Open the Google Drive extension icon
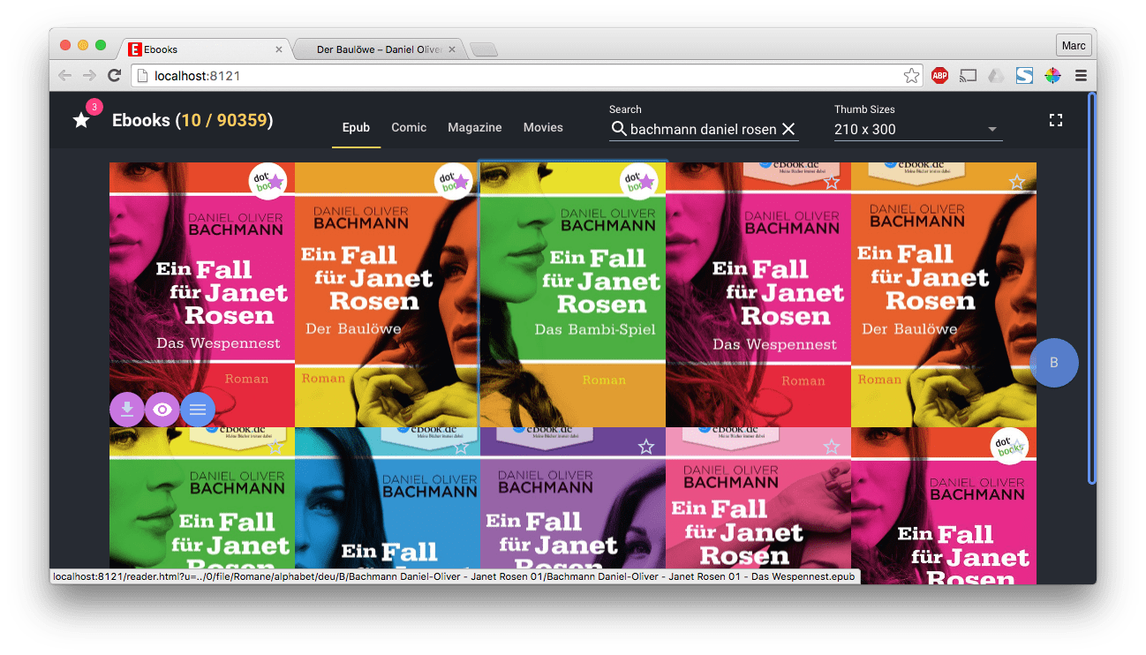This screenshot has height=655, width=1146. pos(996,76)
